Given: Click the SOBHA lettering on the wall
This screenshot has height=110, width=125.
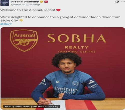Looking at the screenshot, I should pos(76,38).
